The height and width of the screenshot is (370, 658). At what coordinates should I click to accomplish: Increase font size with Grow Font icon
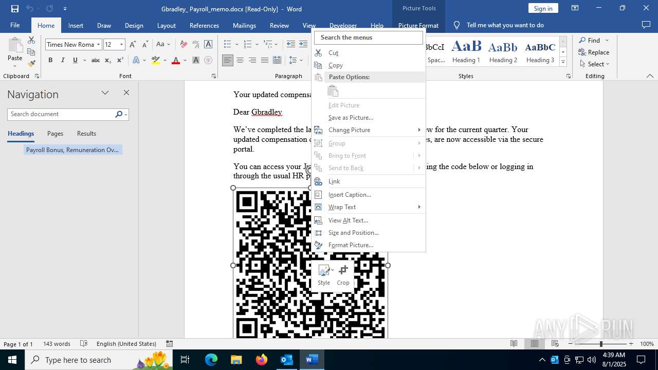point(133,44)
